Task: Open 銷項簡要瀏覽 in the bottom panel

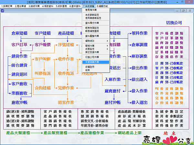Action: click(x=20, y=116)
